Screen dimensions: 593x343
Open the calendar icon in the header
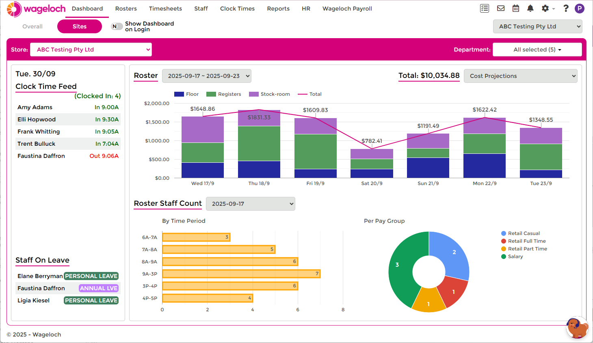(515, 8)
